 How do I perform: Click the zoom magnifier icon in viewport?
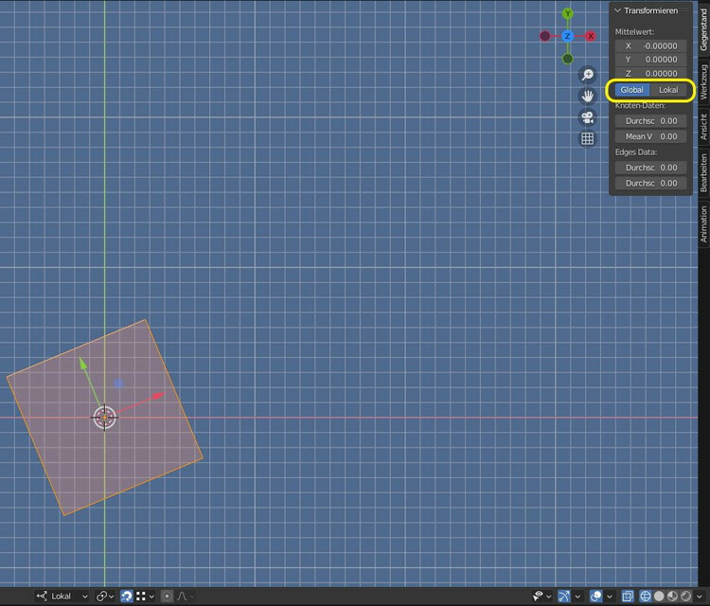coord(587,75)
